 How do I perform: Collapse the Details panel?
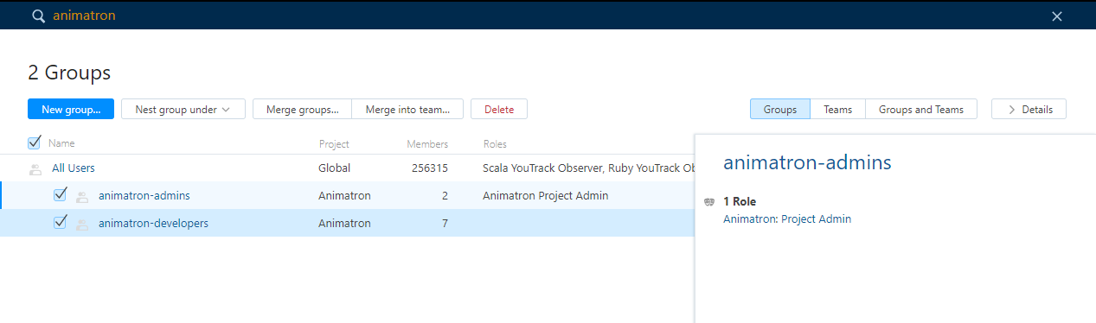[1029, 110]
